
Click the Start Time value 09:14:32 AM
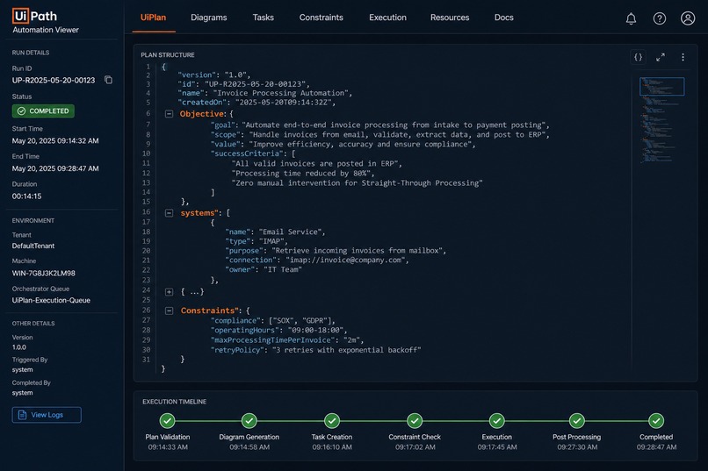pyautogui.click(x=55, y=140)
